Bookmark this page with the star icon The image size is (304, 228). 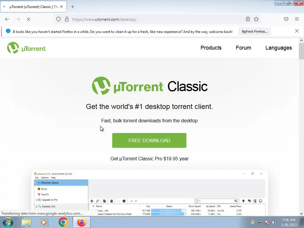click(x=256, y=19)
